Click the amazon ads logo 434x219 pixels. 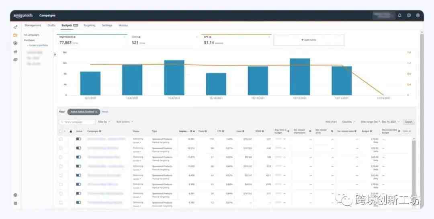pos(23,16)
